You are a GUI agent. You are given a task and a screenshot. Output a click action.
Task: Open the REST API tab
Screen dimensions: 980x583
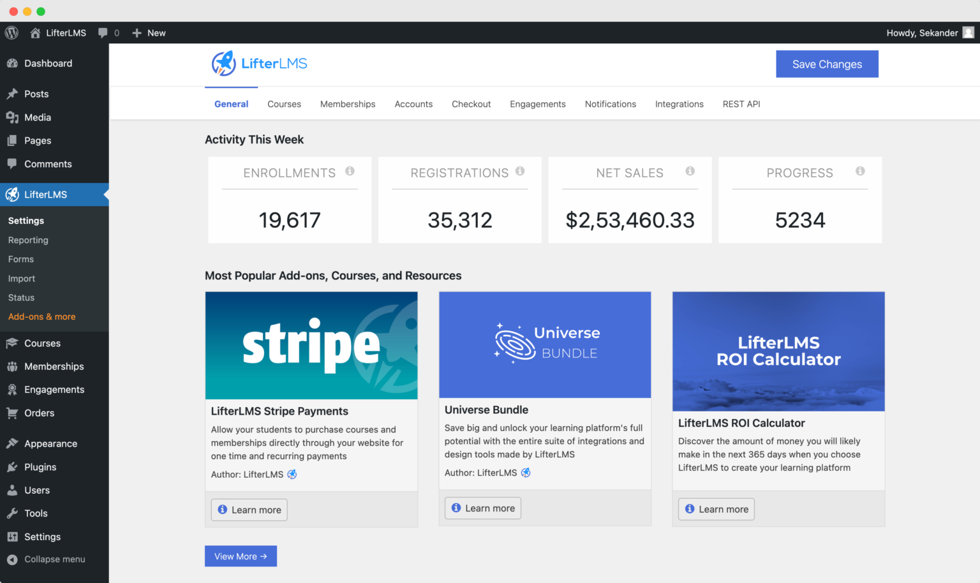coord(741,104)
